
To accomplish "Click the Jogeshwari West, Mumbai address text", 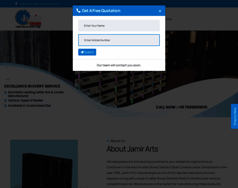I will [39, 4].
